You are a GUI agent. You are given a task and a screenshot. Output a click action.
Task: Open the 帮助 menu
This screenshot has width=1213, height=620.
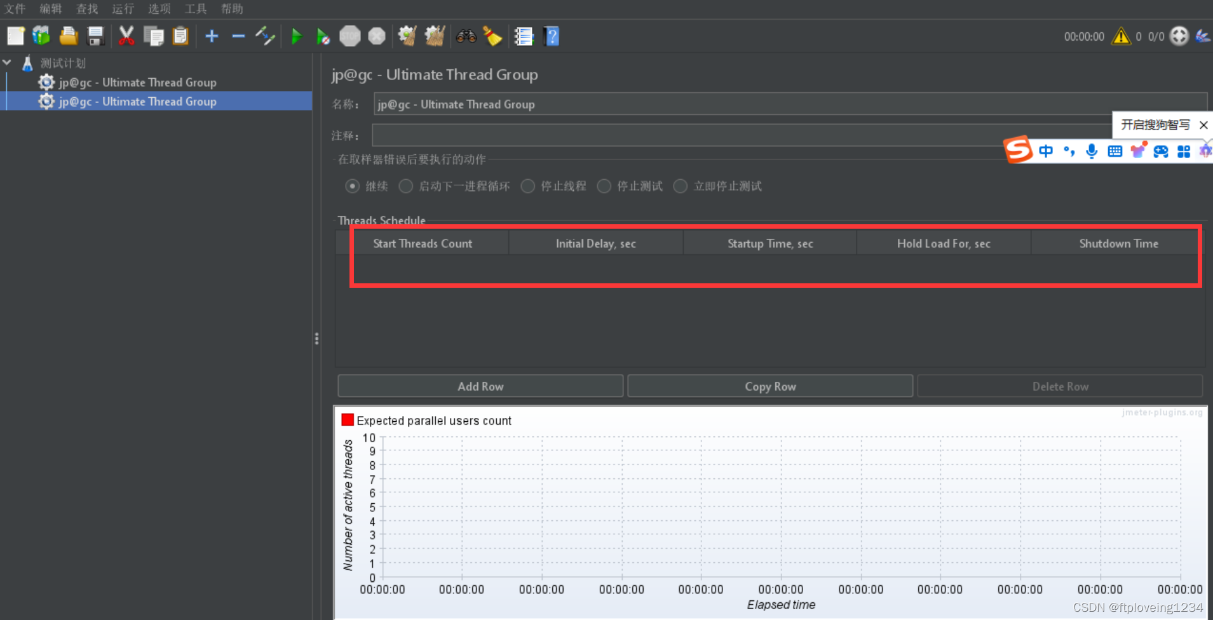point(232,9)
